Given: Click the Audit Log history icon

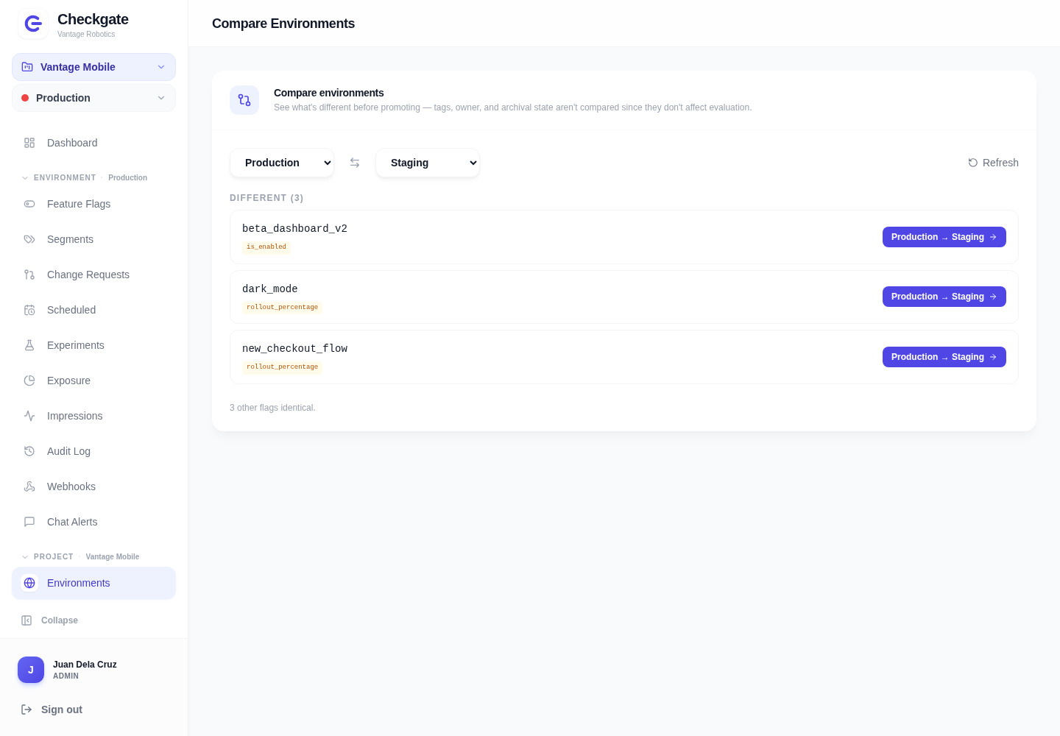Looking at the screenshot, I should click(x=29, y=451).
